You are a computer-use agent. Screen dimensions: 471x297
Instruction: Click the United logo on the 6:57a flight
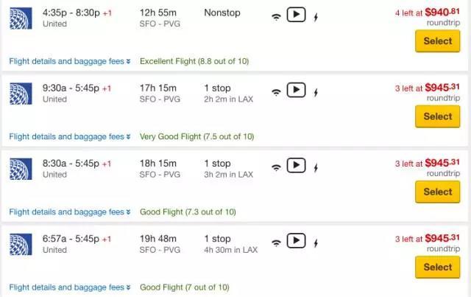pos(20,243)
